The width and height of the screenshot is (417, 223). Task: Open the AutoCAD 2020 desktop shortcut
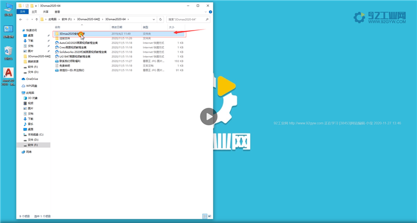(8, 77)
